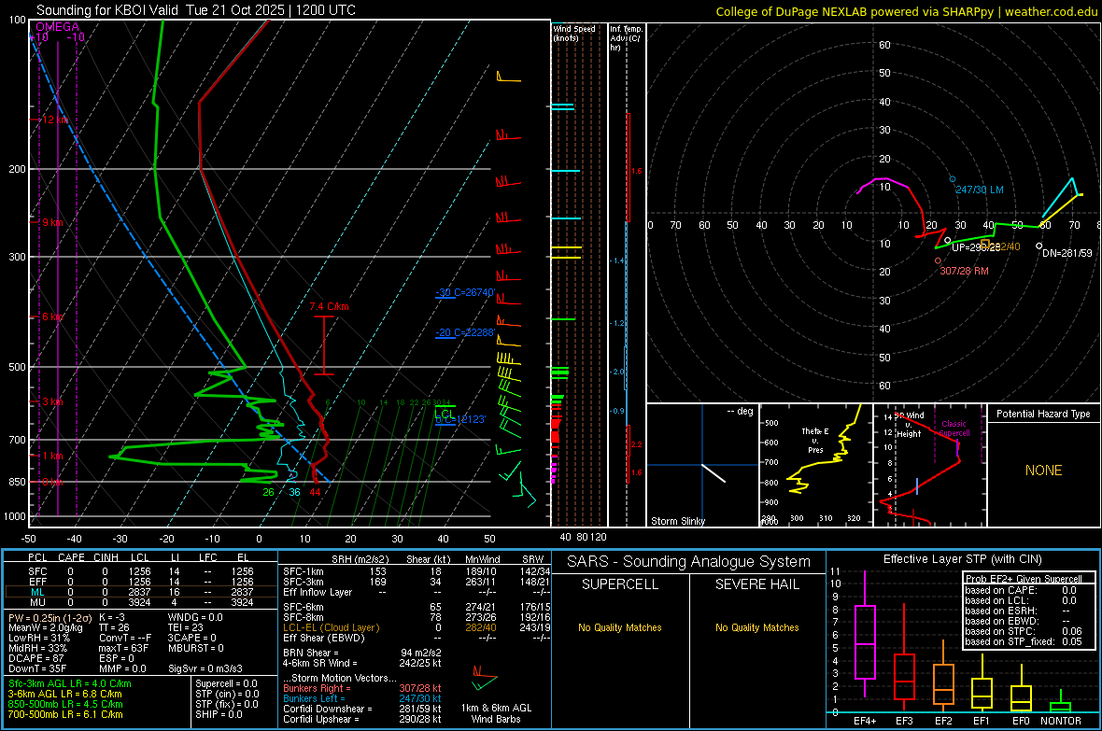
Task: Click the 'Supercell = 0.0' value
Action: (x=226, y=684)
